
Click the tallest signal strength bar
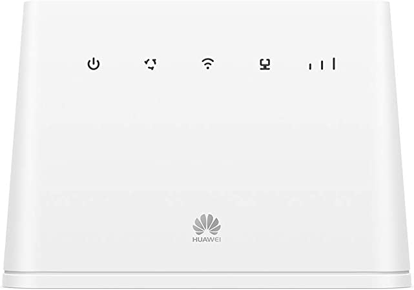pyautogui.click(x=334, y=64)
